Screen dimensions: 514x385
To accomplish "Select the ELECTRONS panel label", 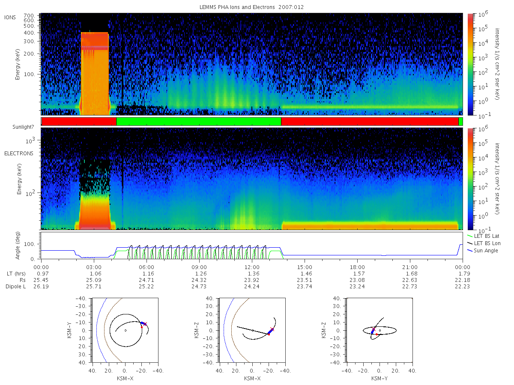I will point(18,153).
